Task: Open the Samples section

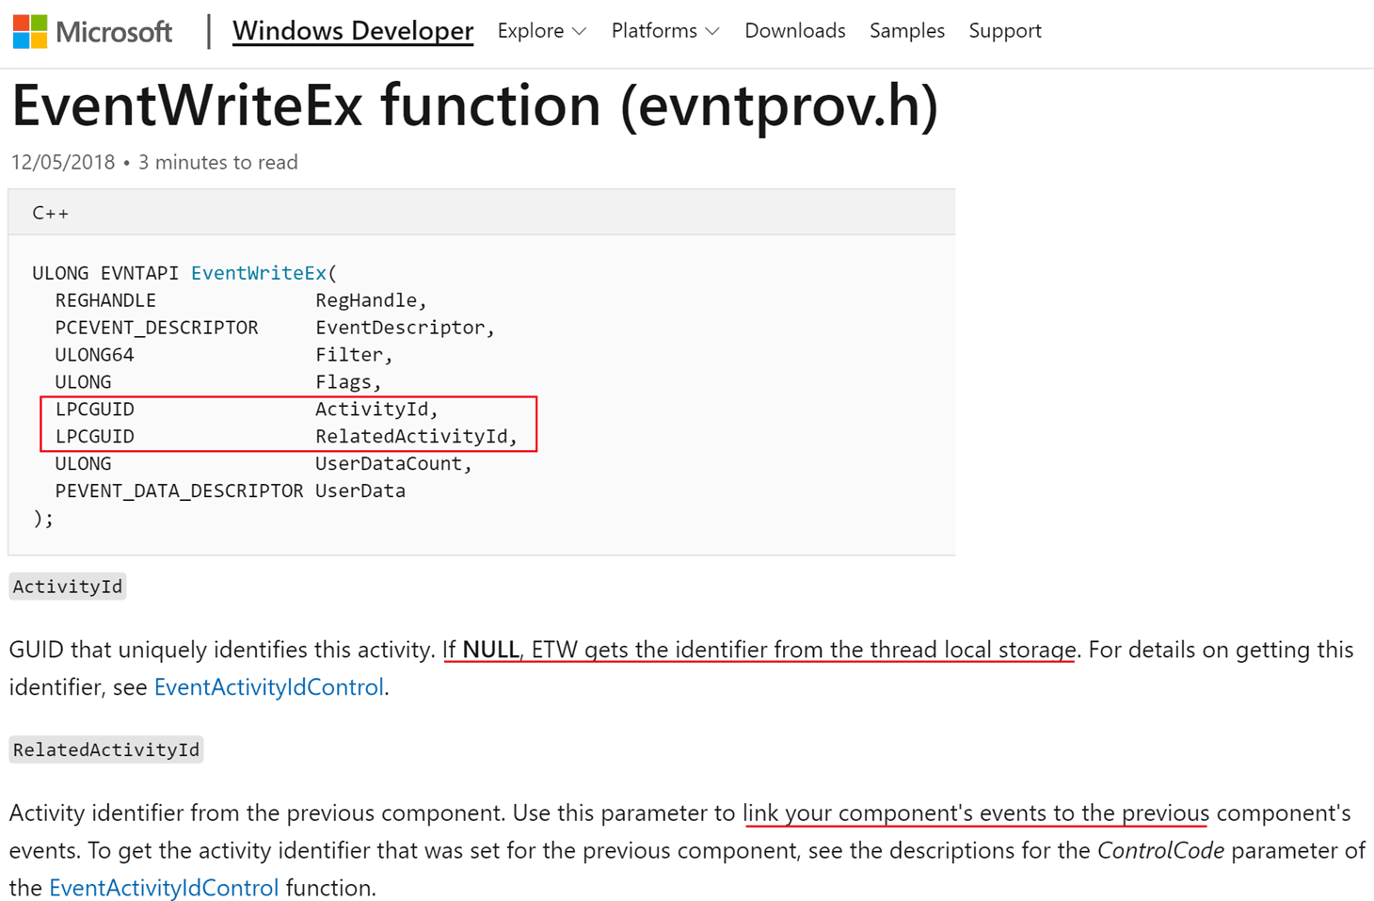Action: pos(905,30)
